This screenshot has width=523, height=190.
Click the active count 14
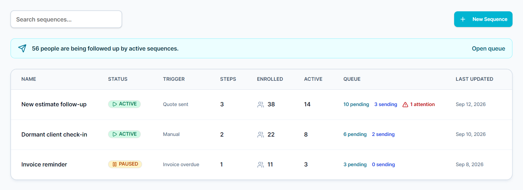tap(307, 104)
